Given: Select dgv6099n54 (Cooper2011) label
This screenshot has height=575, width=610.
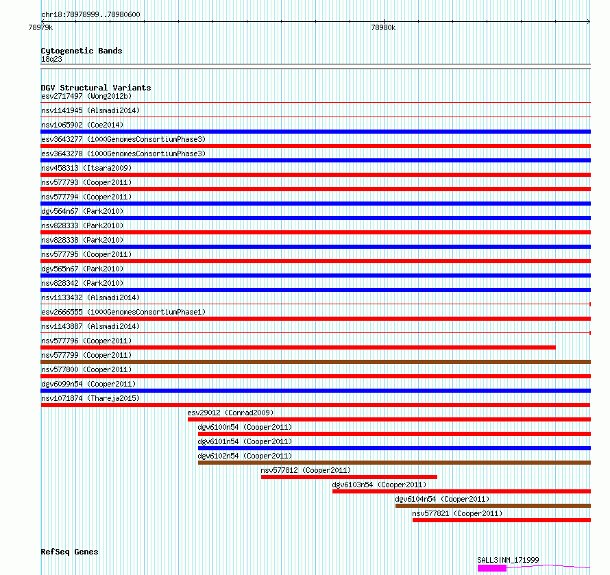Looking at the screenshot, I should pos(88,384).
